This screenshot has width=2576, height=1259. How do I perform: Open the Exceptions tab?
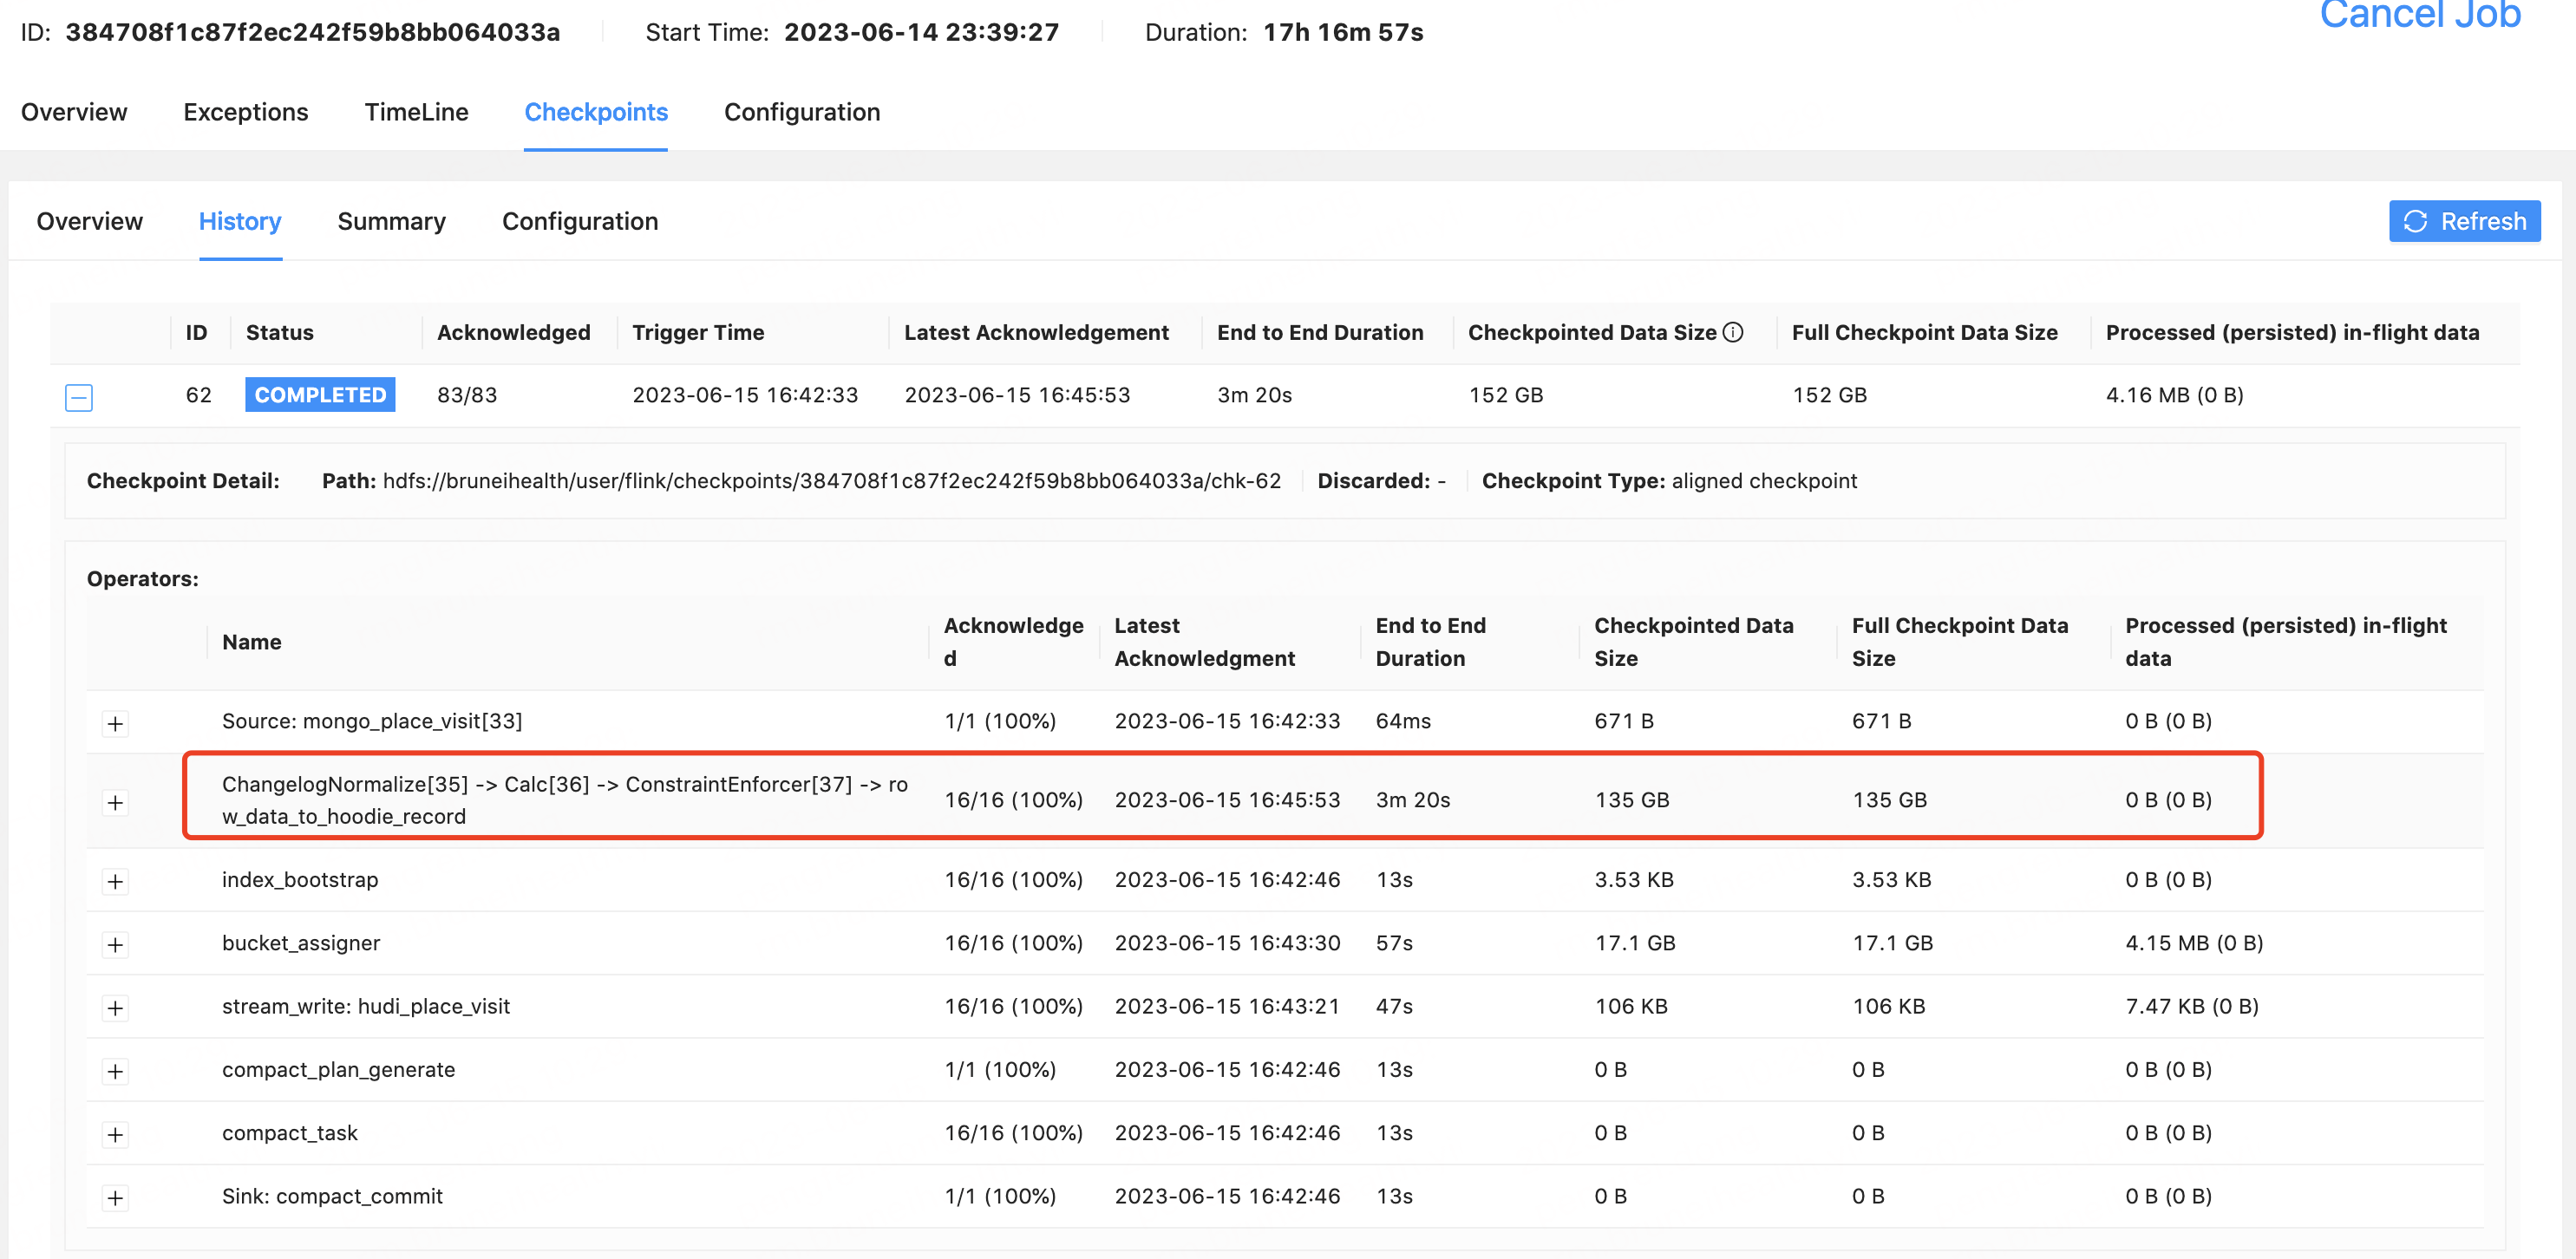[x=245, y=112]
